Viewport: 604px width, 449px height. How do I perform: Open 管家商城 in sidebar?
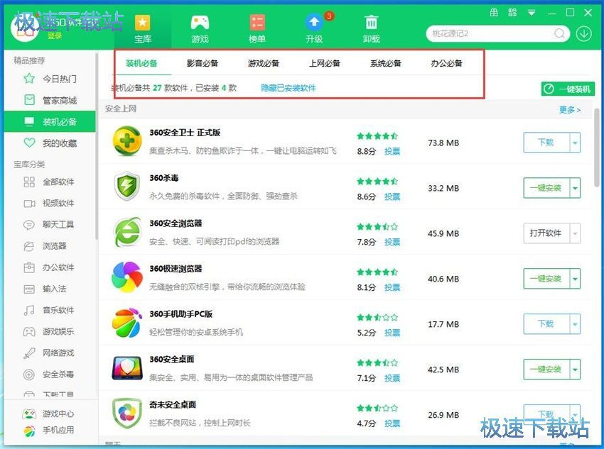[49, 100]
